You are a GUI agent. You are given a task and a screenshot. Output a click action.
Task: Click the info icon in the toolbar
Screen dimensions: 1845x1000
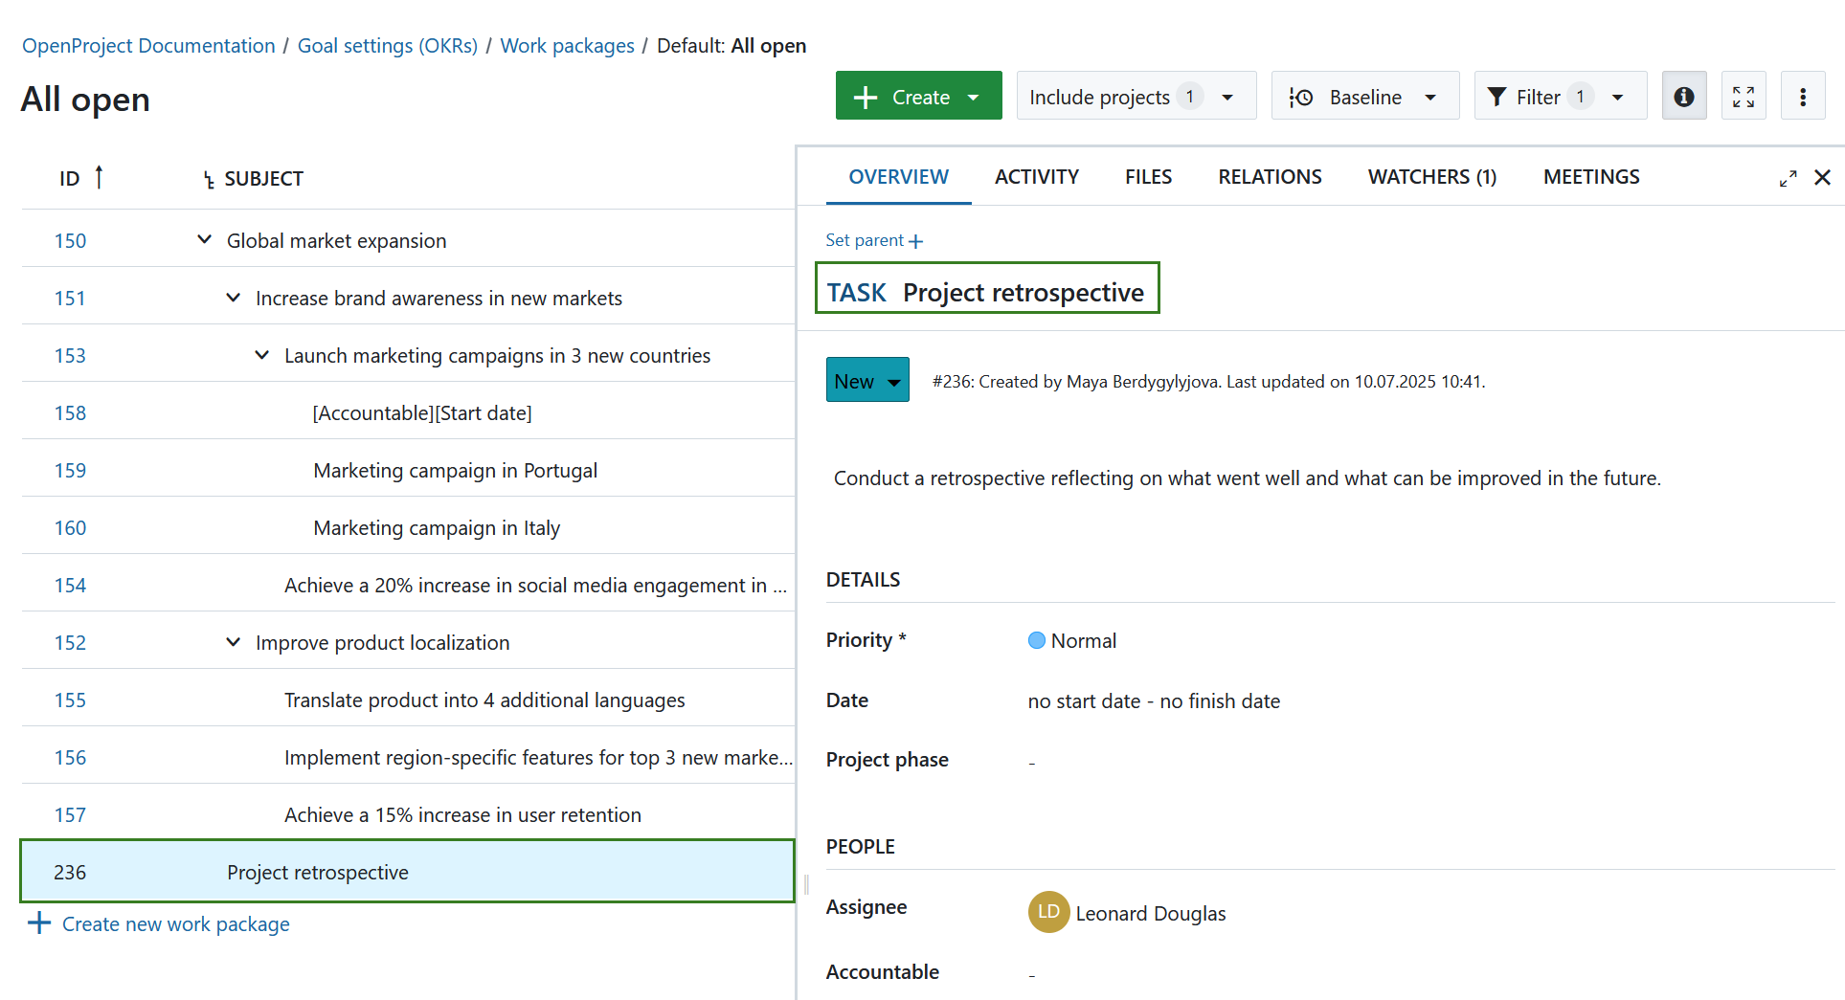(x=1684, y=96)
